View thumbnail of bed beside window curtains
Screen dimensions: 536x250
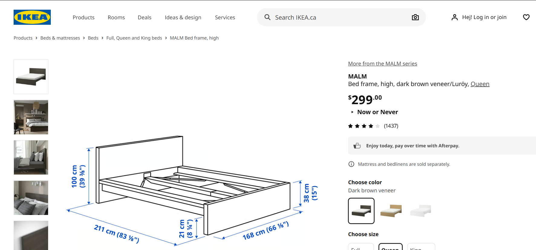[x=31, y=157]
